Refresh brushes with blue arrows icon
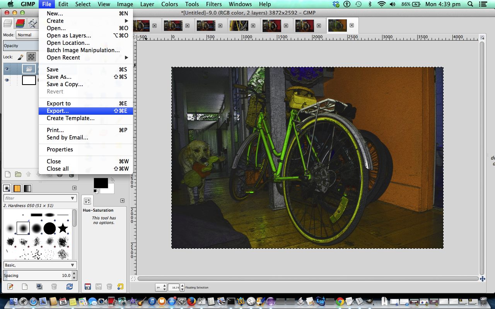Viewport: 495px width, 309px height. click(70, 287)
